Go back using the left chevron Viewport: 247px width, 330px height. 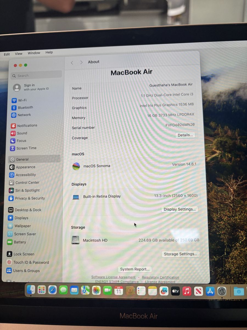(x=72, y=63)
